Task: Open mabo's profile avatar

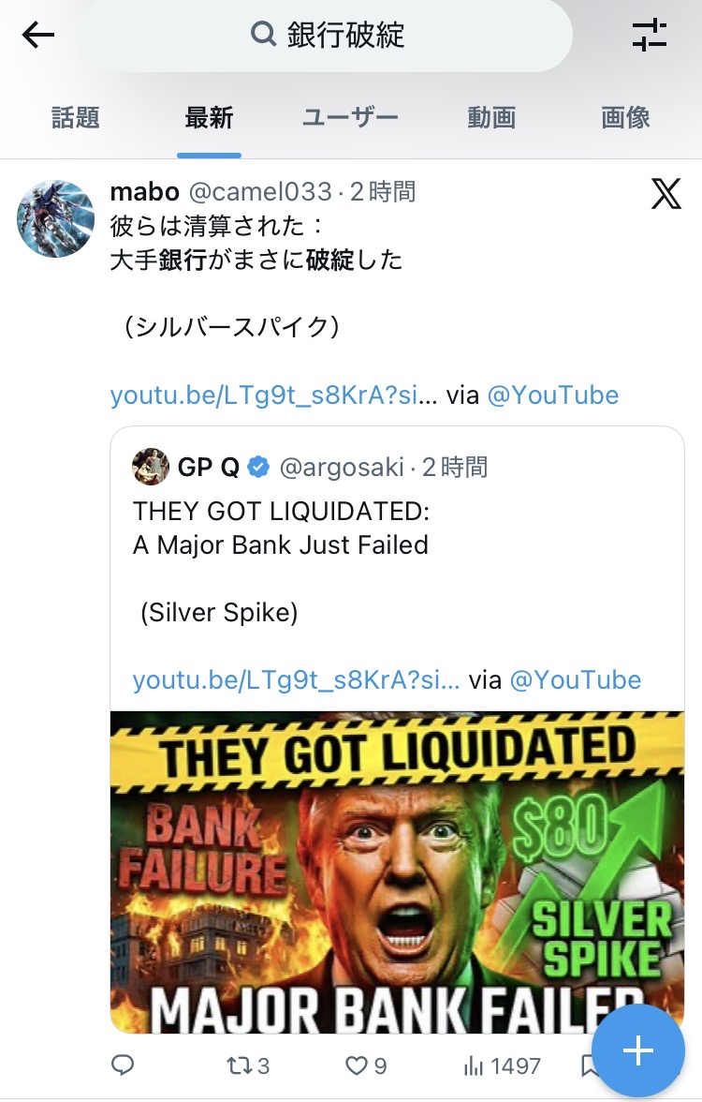Action: 55,219
